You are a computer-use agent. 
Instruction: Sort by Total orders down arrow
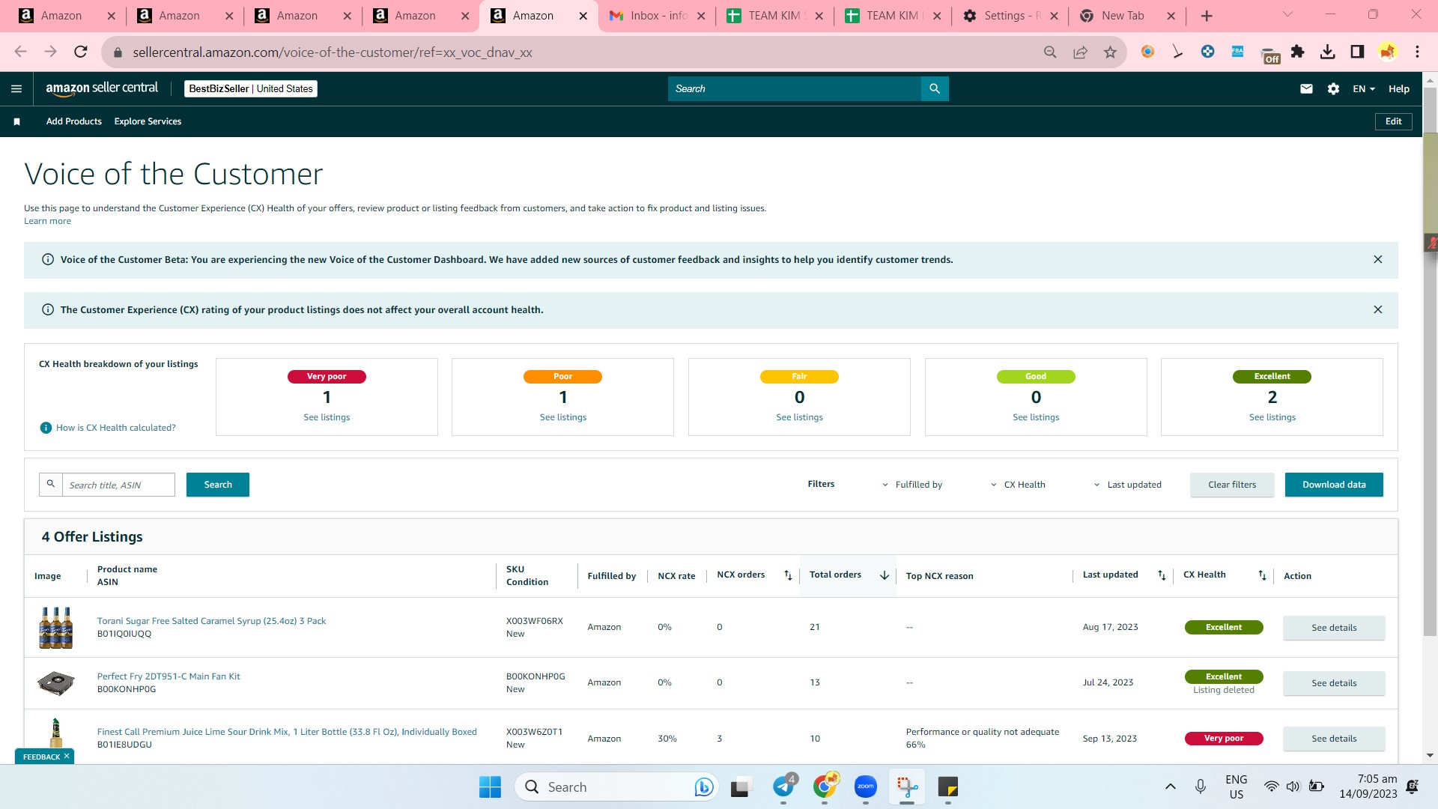884,575
